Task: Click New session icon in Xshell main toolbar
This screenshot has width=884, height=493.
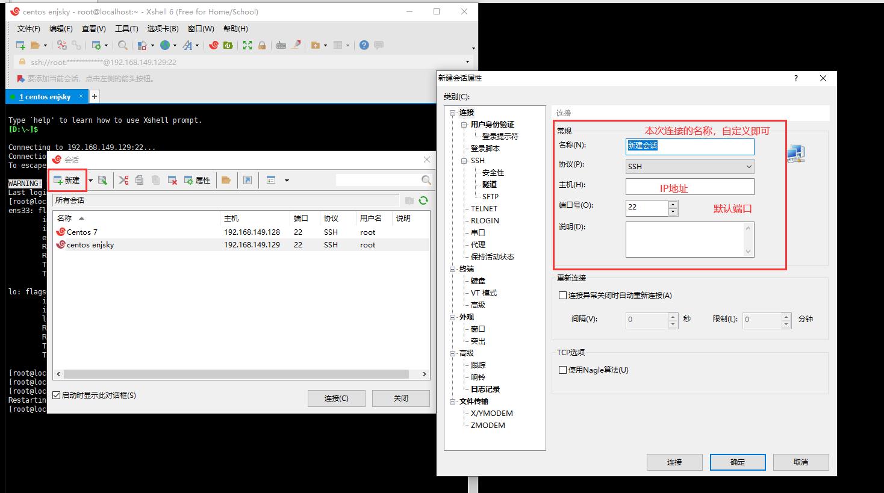Action: [20, 45]
